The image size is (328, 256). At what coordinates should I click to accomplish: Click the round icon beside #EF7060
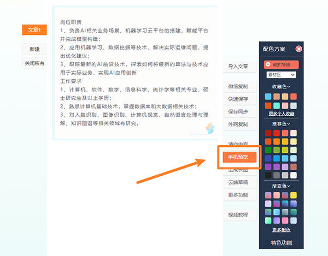[268, 64]
